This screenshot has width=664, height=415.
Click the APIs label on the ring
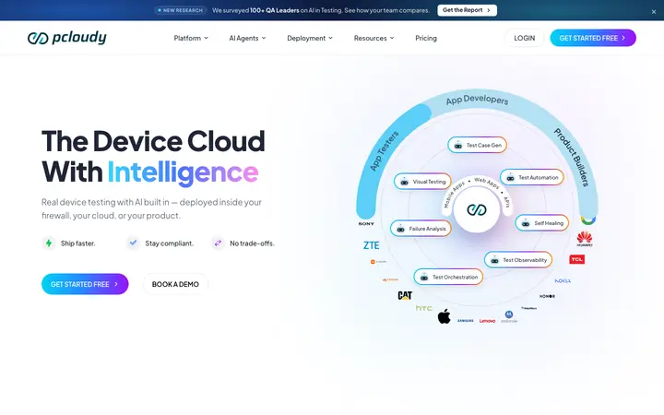pyautogui.click(x=507, y=202)
